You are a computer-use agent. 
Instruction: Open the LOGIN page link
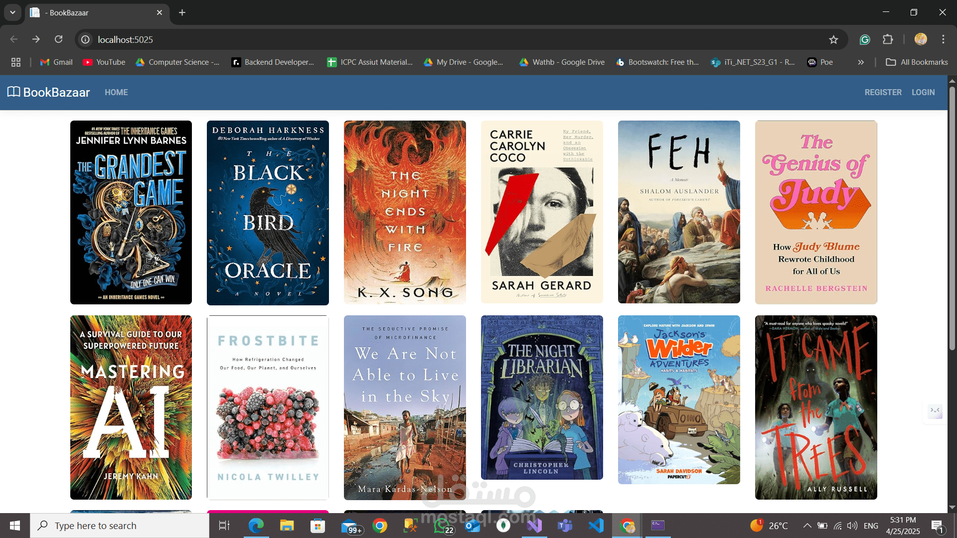tap(923, 92)
